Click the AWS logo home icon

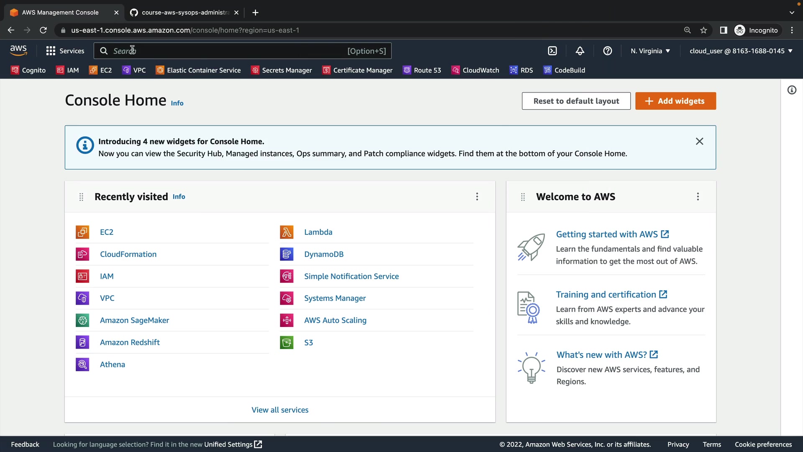click(x=18, y=51)
